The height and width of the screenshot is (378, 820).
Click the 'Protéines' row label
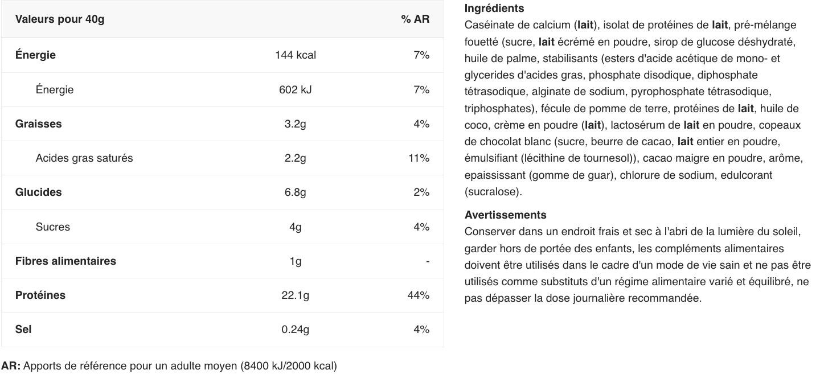click(40, 295)
